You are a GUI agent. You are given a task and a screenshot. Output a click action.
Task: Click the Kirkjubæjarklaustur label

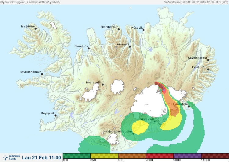click(x=118, y=132)
